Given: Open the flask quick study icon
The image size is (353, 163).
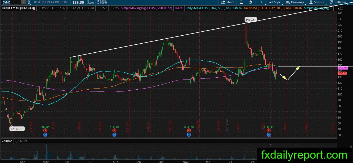Looking at the screenshot, I should pyautogui.click(x=241, y=2).
